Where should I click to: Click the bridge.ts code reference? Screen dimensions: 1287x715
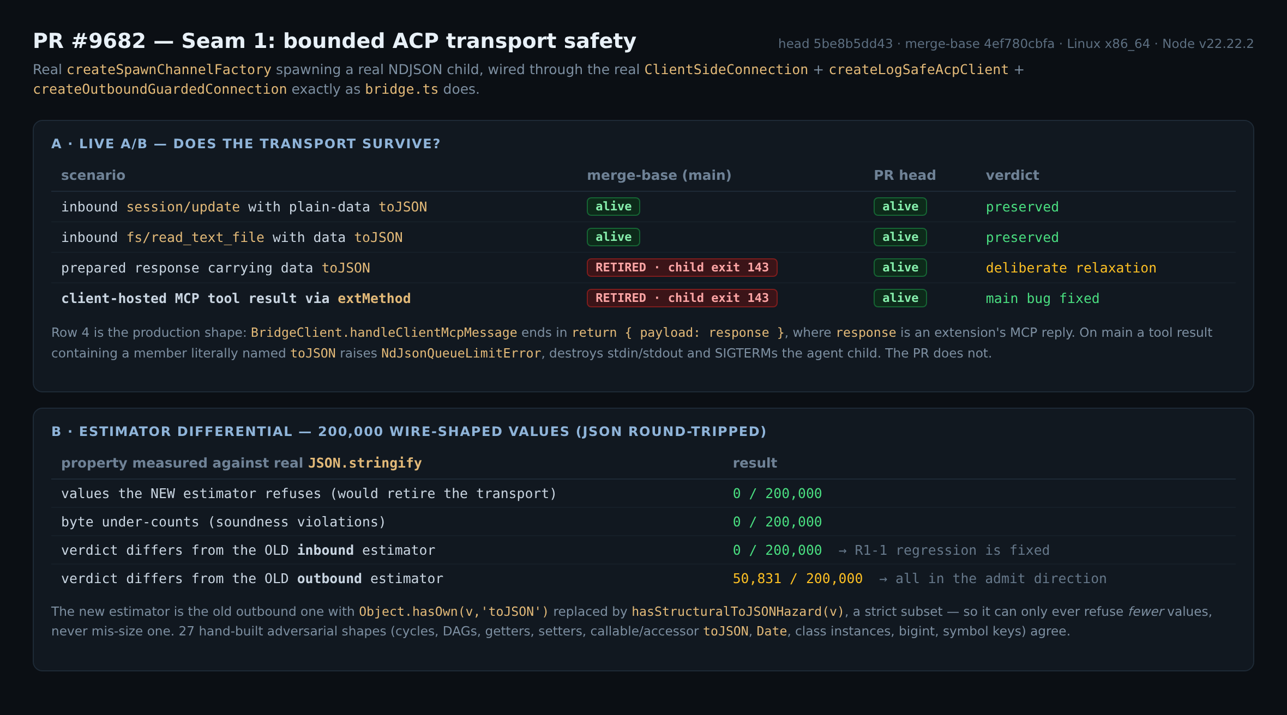click(401, 89)
